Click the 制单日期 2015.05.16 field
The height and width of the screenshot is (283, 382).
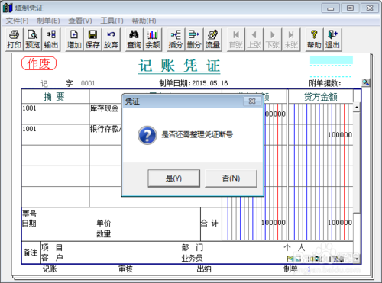coord(193,83)
